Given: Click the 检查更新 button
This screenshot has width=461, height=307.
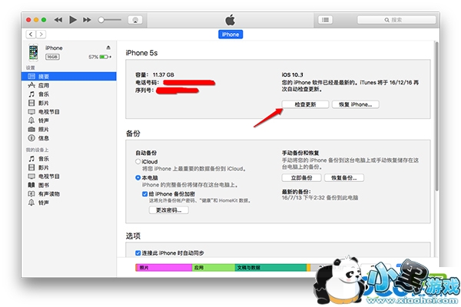Looking at the screenshot, I should tap(305, 104).
